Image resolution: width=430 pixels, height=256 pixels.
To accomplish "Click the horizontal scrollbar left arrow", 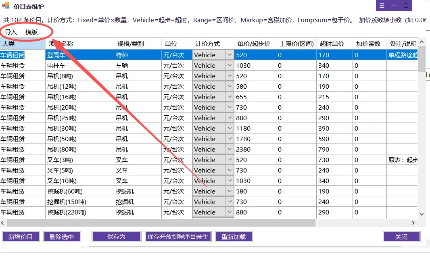I will (2, 223).
